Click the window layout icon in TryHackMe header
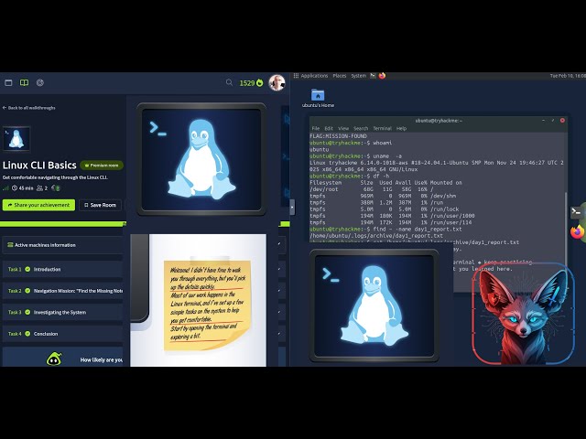The width and height of the screenshot is (586, 439). (8, 82)
